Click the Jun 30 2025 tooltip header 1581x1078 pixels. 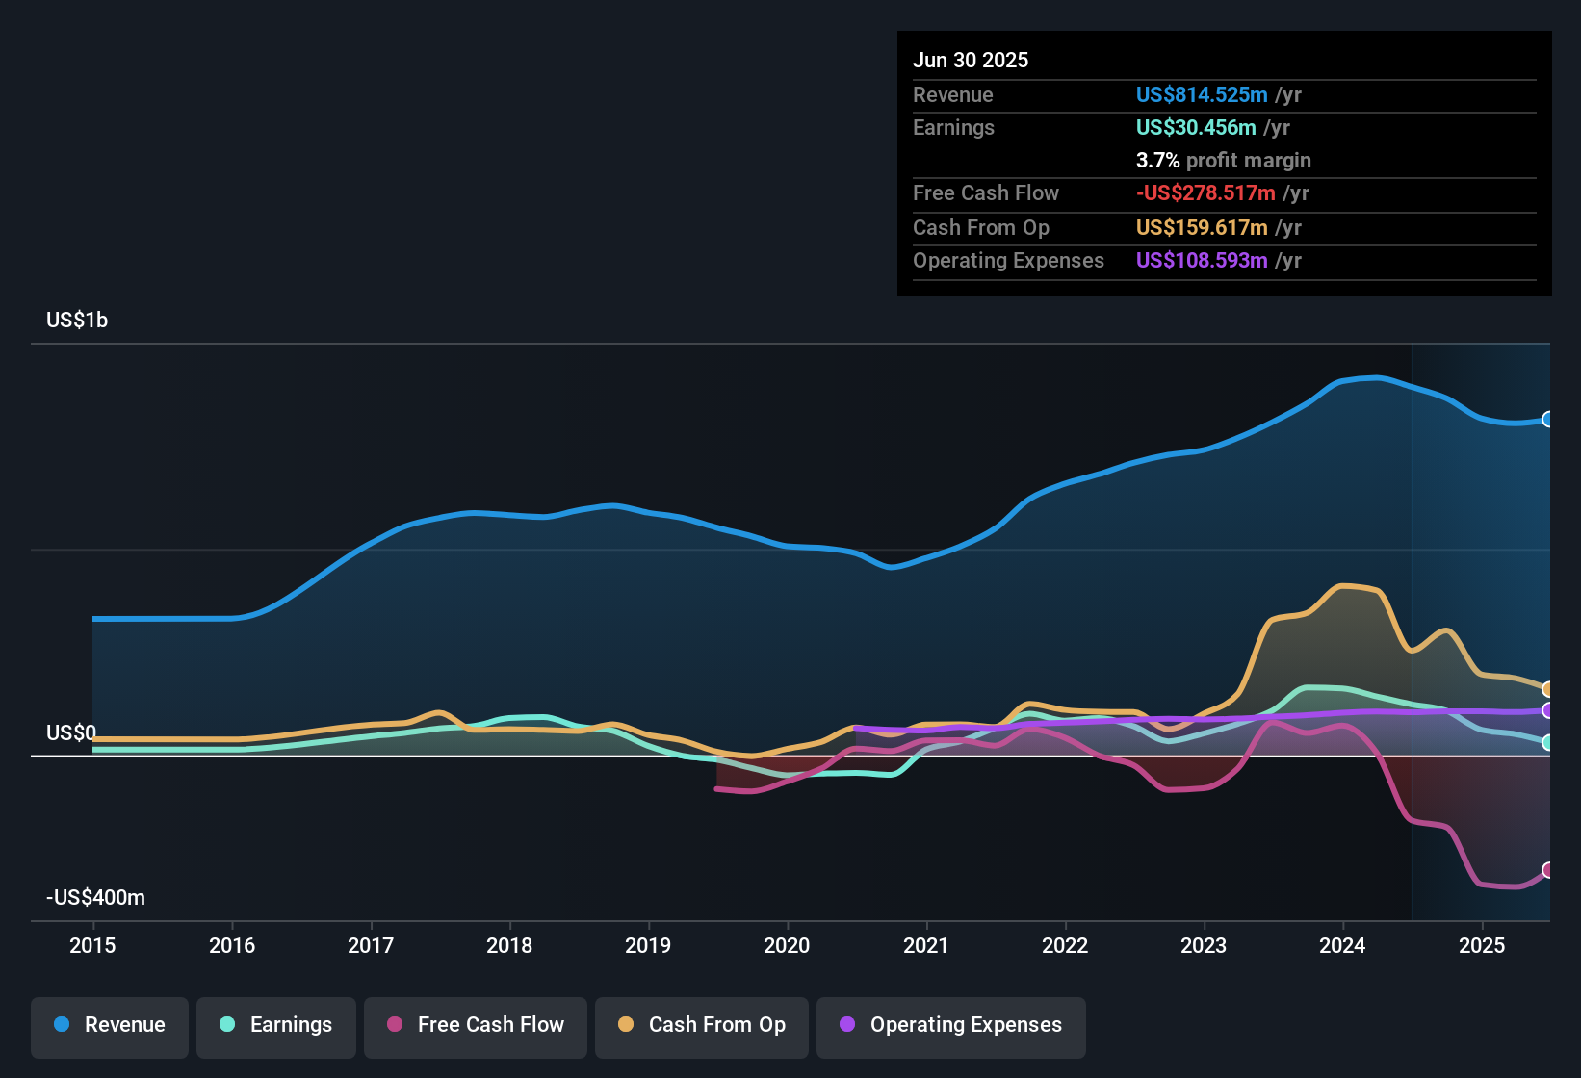pyautogui.click(x=971, y=60)
